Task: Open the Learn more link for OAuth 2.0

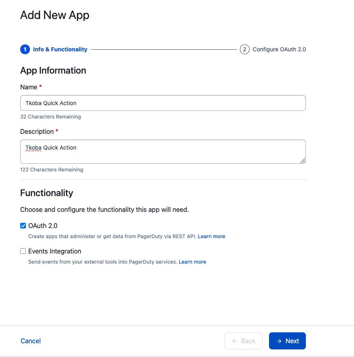Action: click(212, 236)
